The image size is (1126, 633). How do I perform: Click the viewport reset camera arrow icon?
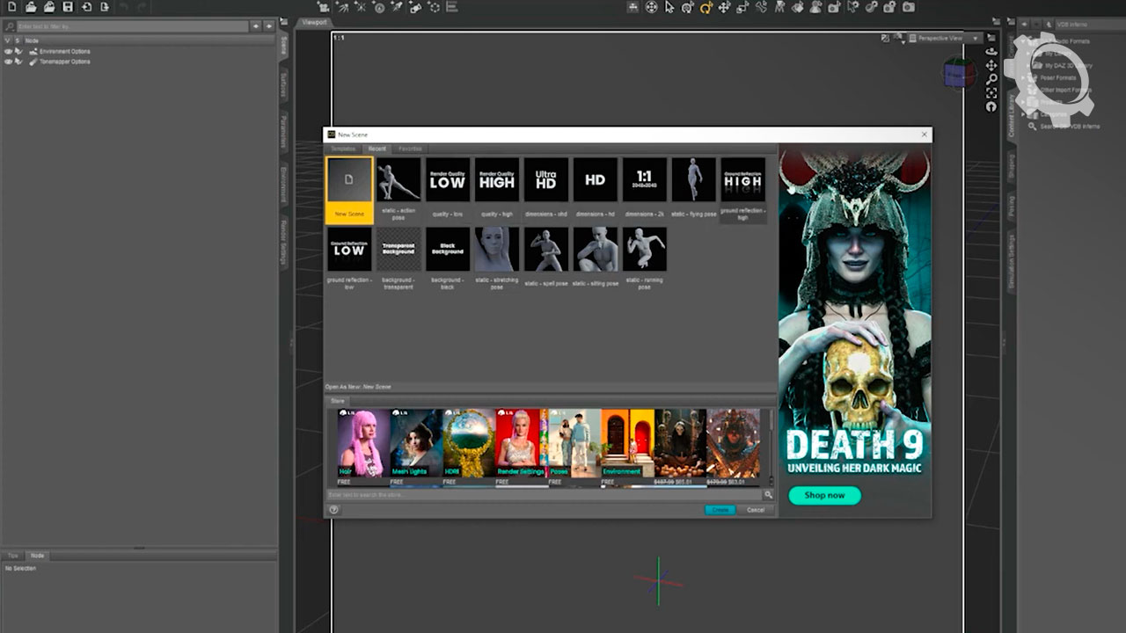click(991, 106)
